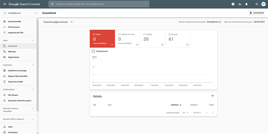The width and height of the screenshot is (268, 134).
Task: Open the hamburger main menu icon
Action: [x=4, y=4]
